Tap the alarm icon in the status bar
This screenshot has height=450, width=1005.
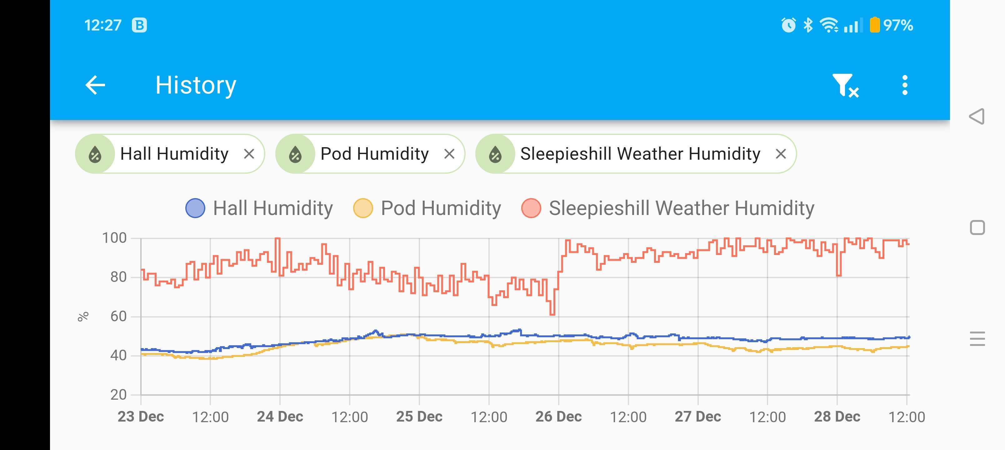788,25
